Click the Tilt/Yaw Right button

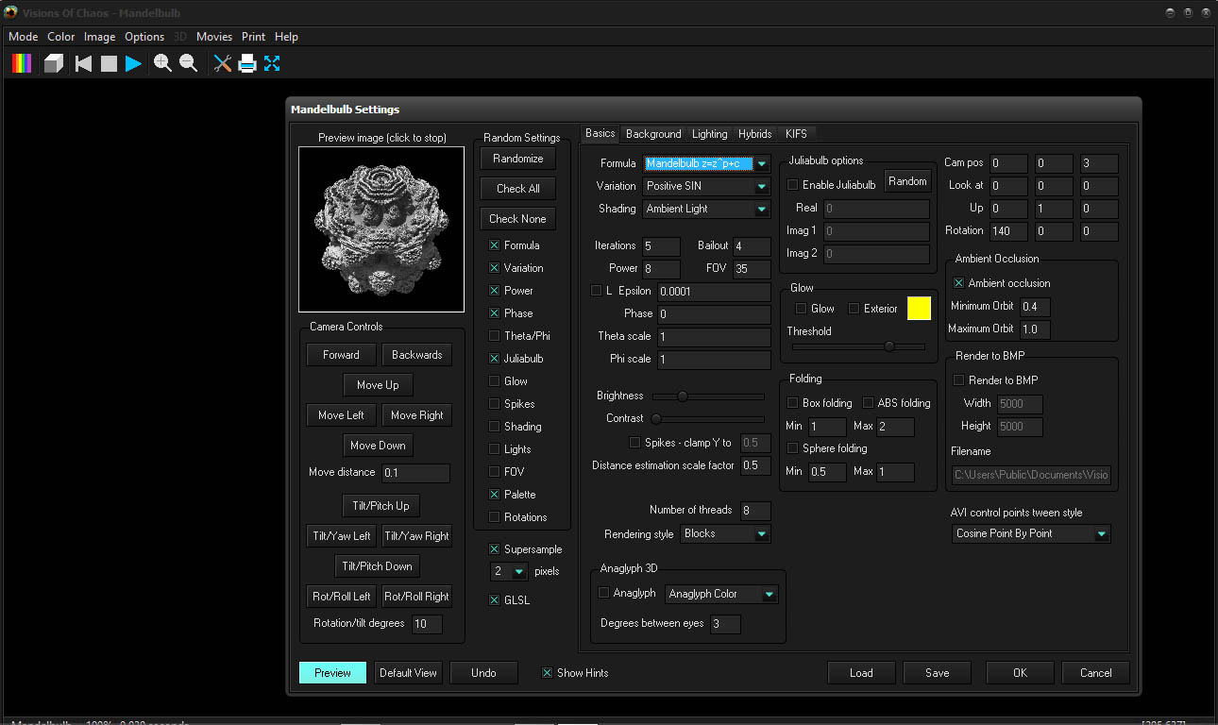click(x=417, y=536)
